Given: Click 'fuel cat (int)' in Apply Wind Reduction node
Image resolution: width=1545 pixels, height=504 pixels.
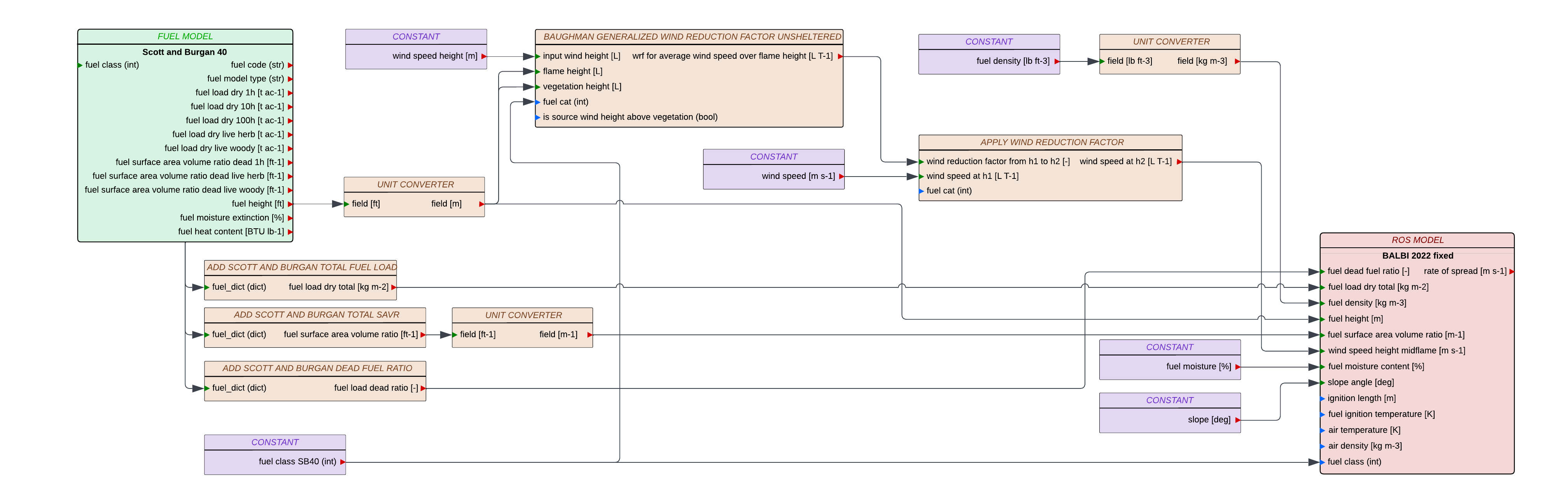Looking at the screenshot, I should [x=949, y=191].
